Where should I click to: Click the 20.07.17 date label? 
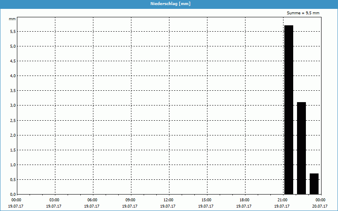320,206
